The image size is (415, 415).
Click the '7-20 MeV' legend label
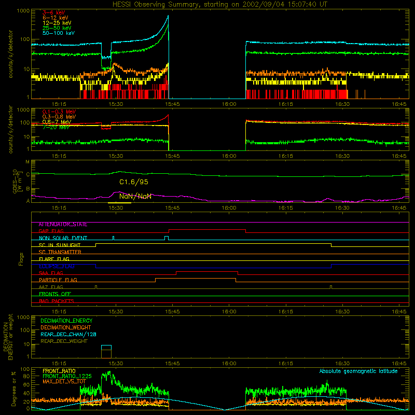[56, 127]
